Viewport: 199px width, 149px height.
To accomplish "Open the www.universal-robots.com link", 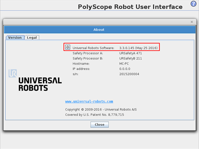I will pos(89,101).
